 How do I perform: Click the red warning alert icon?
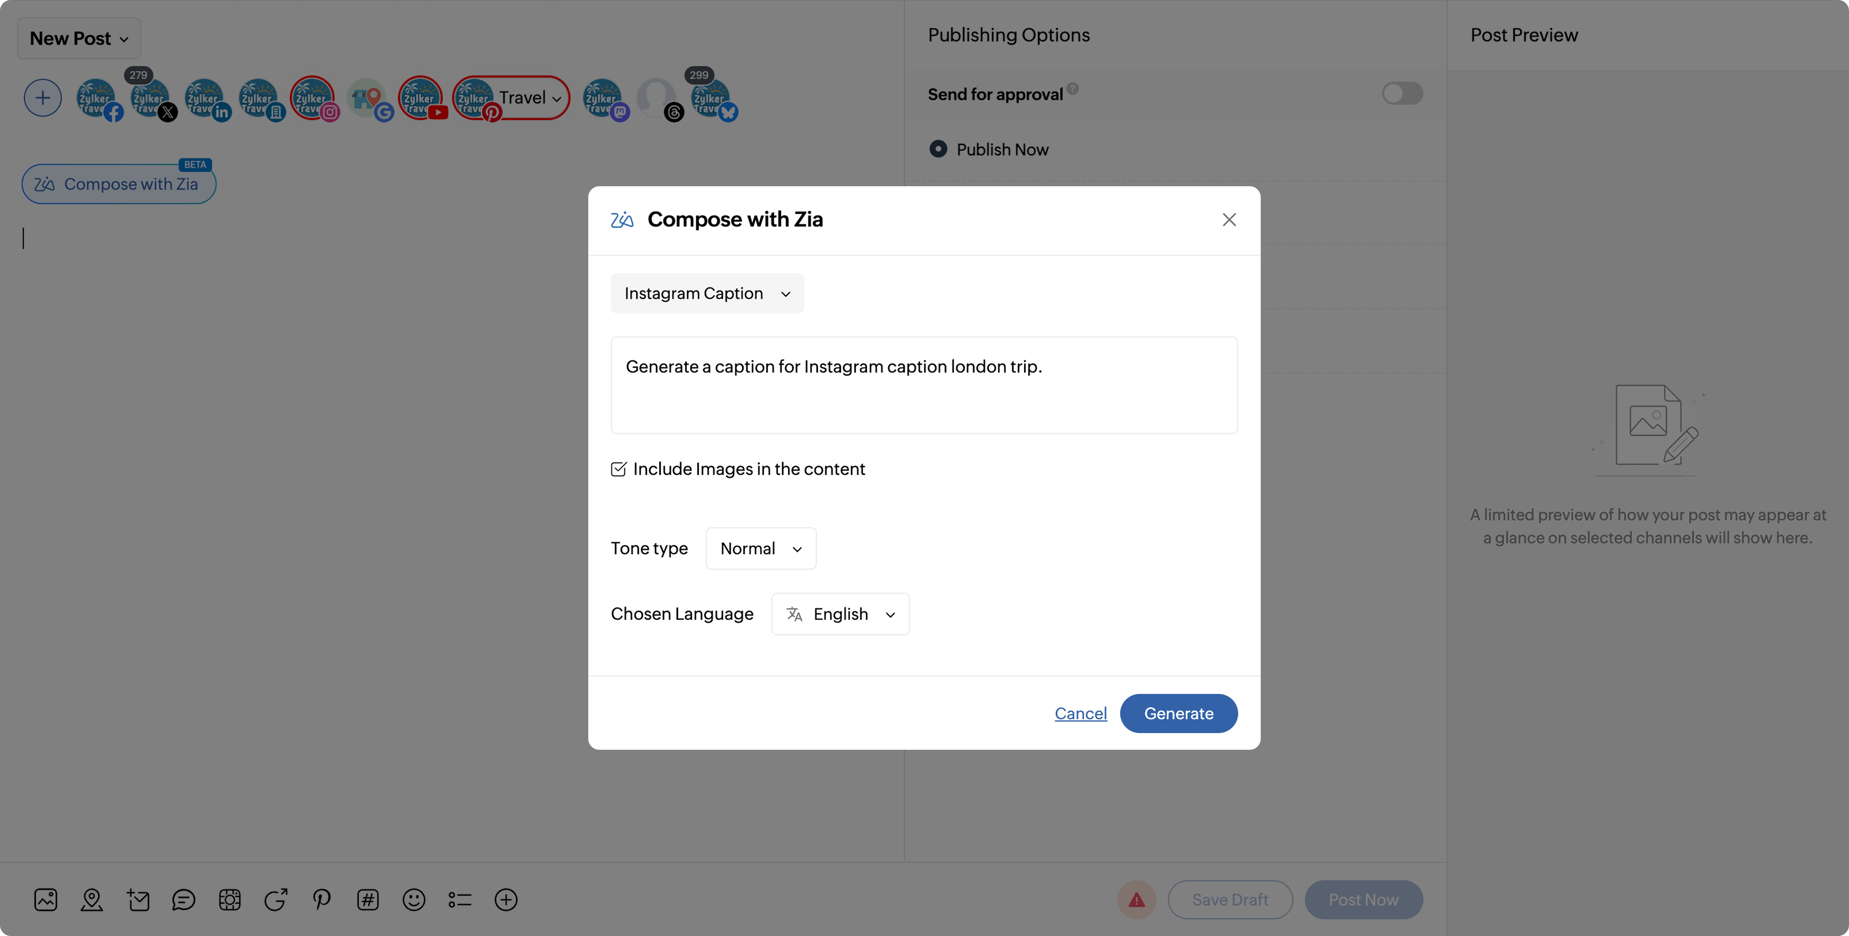click(1136, 899)
